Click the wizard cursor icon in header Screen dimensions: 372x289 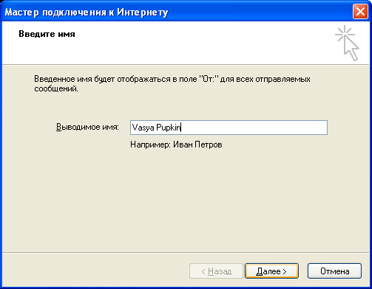(347, 43)
